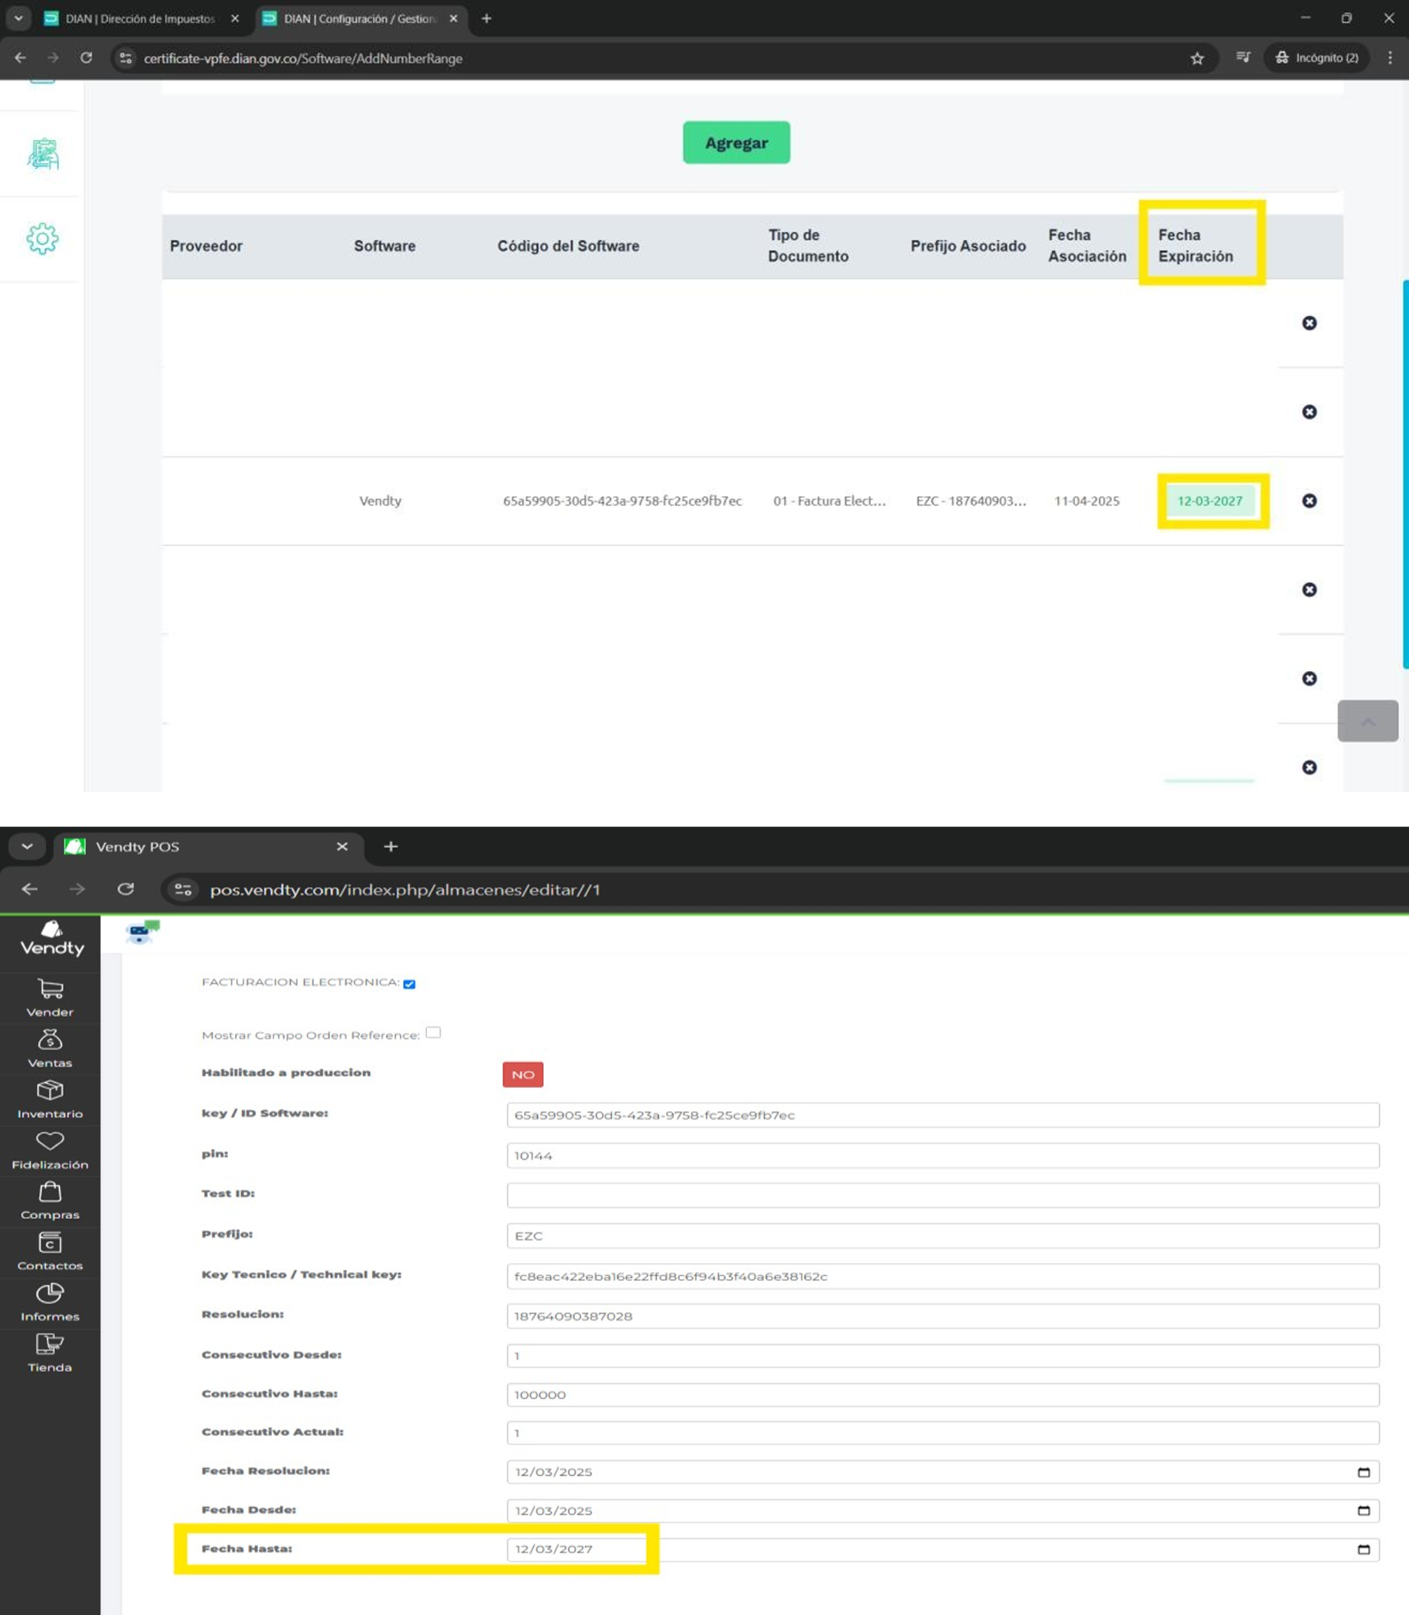This screenshot has width=1409, height=1615.
Task: Delete the Vendty row with X icon
Action: click(x=1309, y=501)
